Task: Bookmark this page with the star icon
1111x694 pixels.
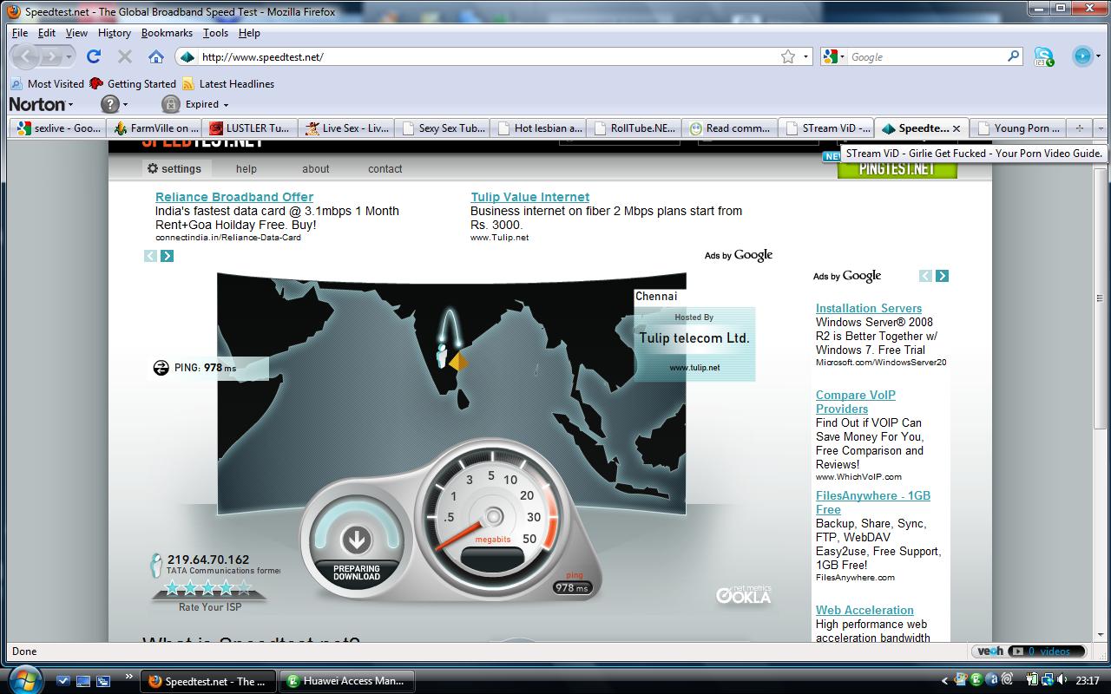Action: (x=788, y=56)
